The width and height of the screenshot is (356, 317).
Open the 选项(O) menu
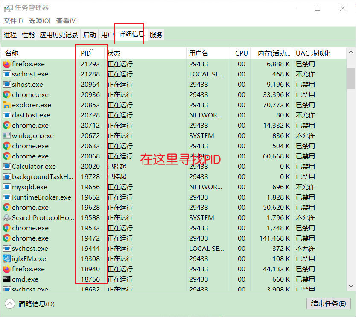click(39, 21)
